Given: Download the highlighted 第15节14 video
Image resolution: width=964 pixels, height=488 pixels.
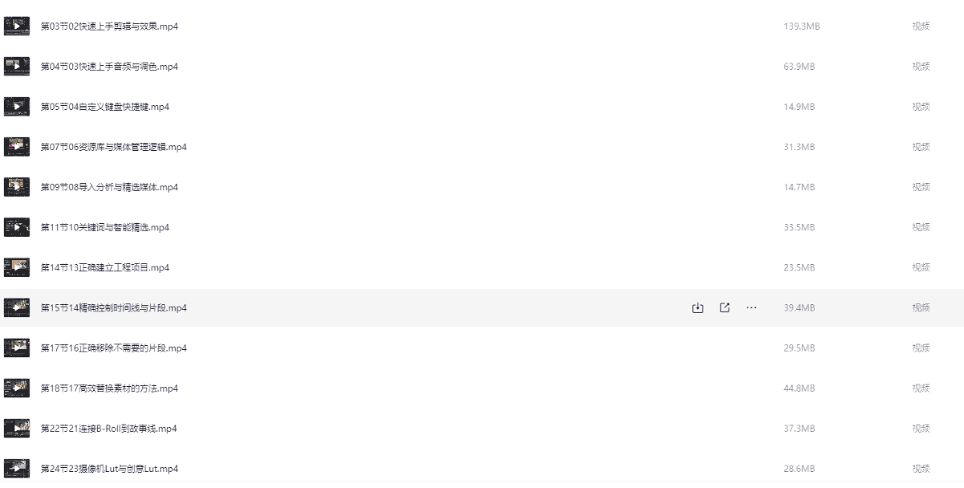Looking at the screenshot, I should 697,307.
